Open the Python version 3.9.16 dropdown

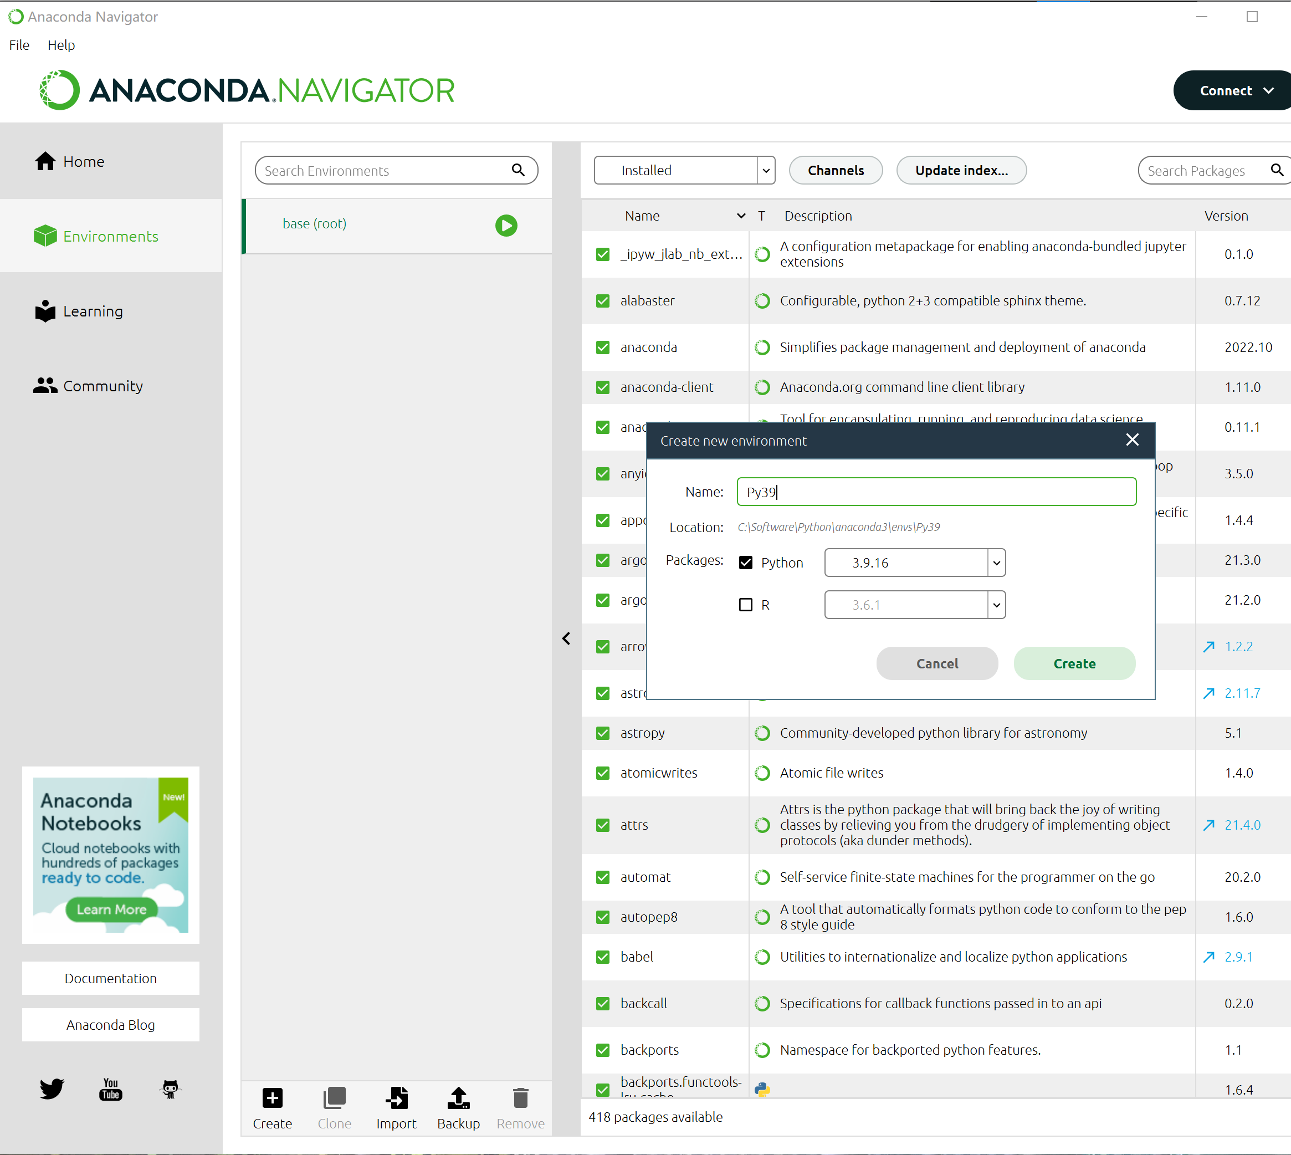915,563
